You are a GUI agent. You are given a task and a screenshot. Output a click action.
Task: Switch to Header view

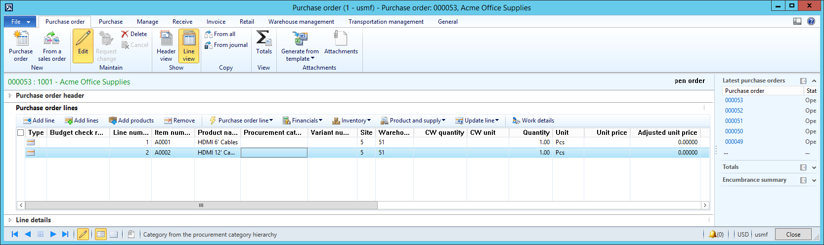[x=166, y=46]
